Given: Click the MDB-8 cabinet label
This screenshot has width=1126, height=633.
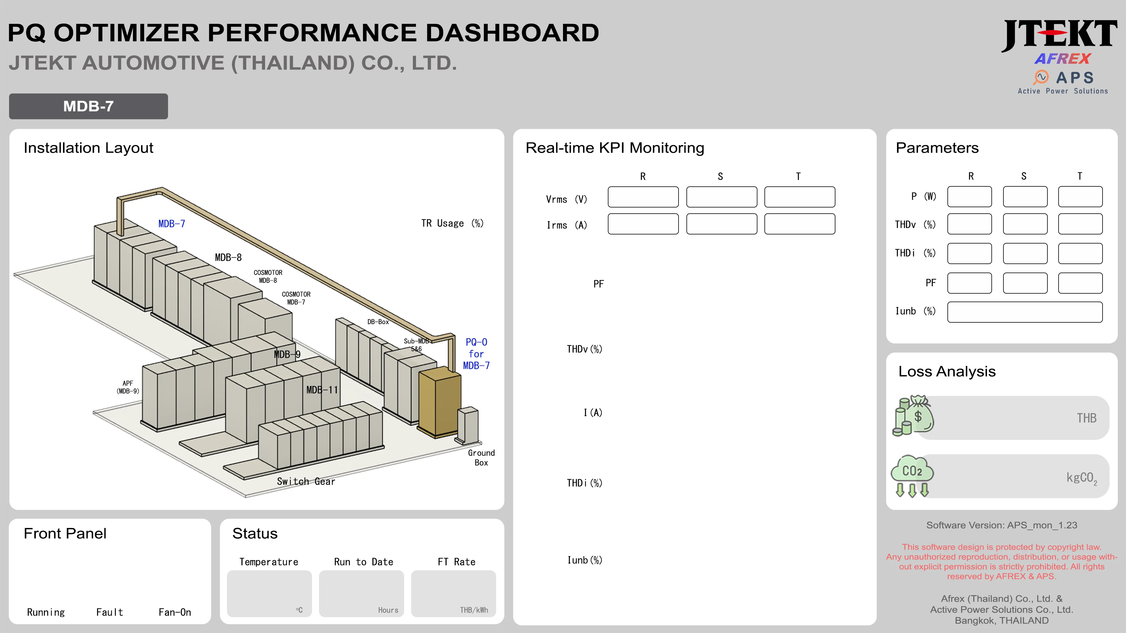Looking at the screenshot, I should coord(228,257).
